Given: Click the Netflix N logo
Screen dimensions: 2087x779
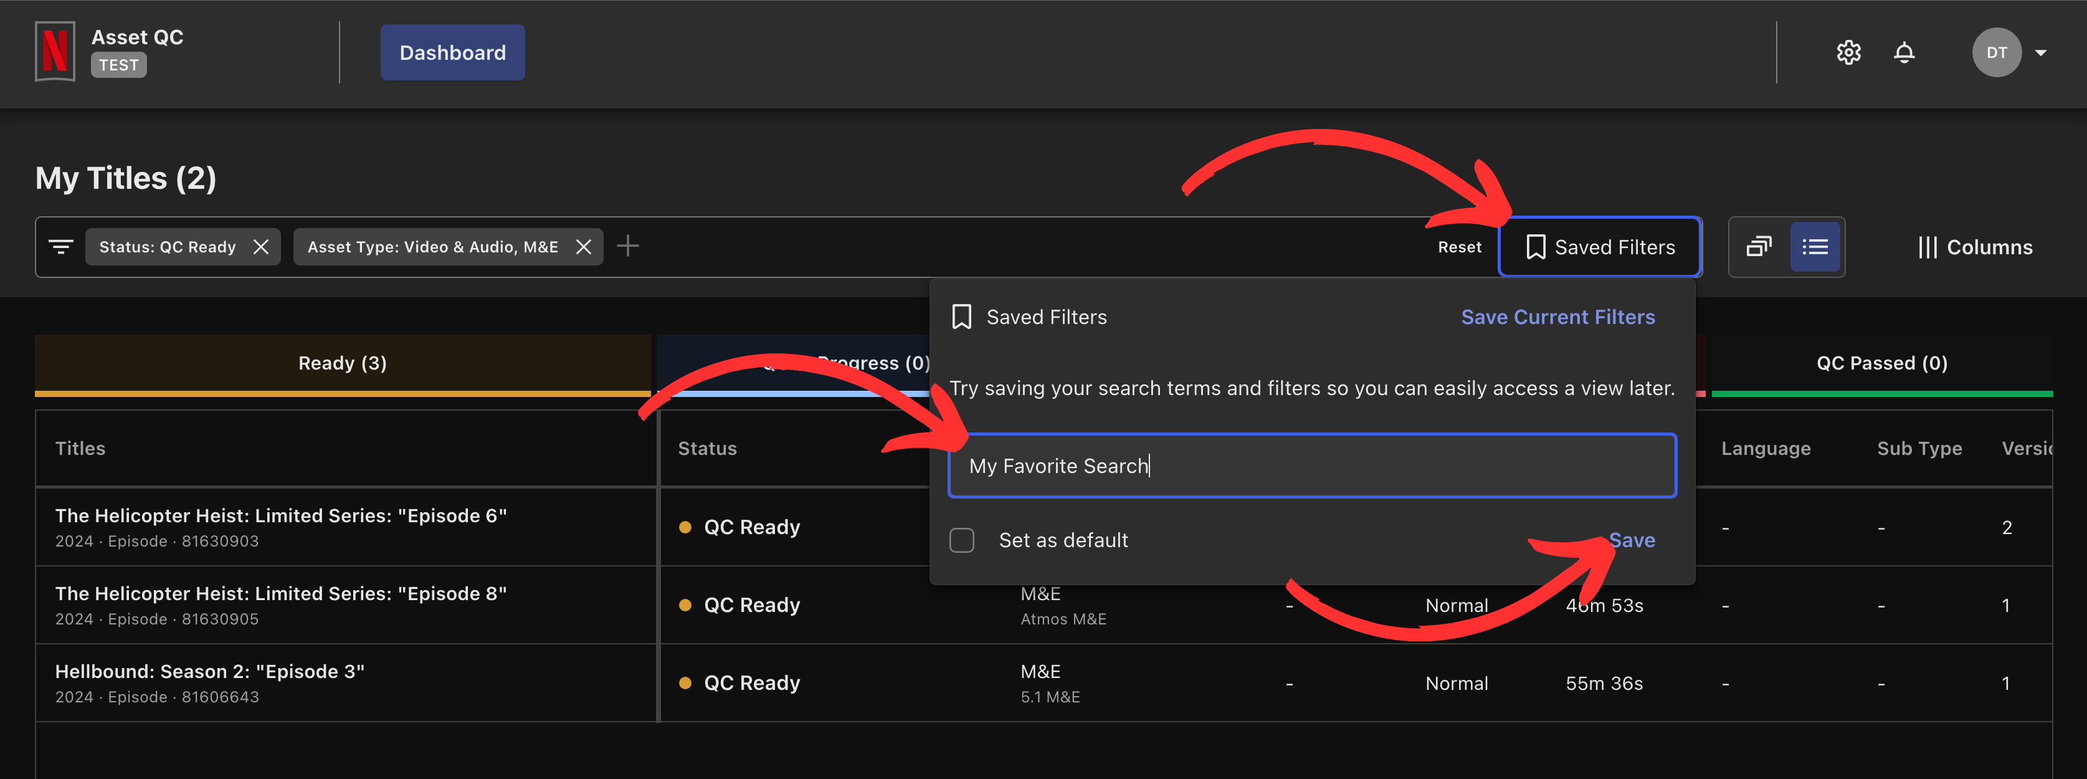Looking at the screenshot, I should [x=55, y=51].
